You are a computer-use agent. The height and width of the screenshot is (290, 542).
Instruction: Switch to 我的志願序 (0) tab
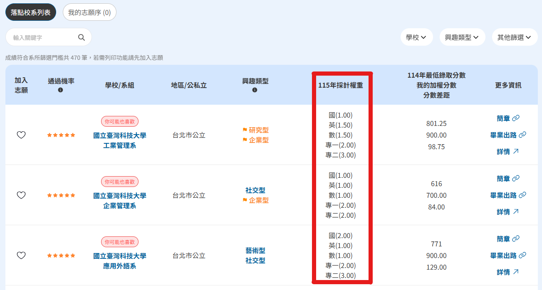tap(89, 12)
